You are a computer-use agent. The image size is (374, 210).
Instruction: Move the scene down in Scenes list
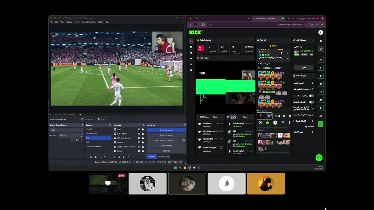pyautogui.click(x=105, y=157)
